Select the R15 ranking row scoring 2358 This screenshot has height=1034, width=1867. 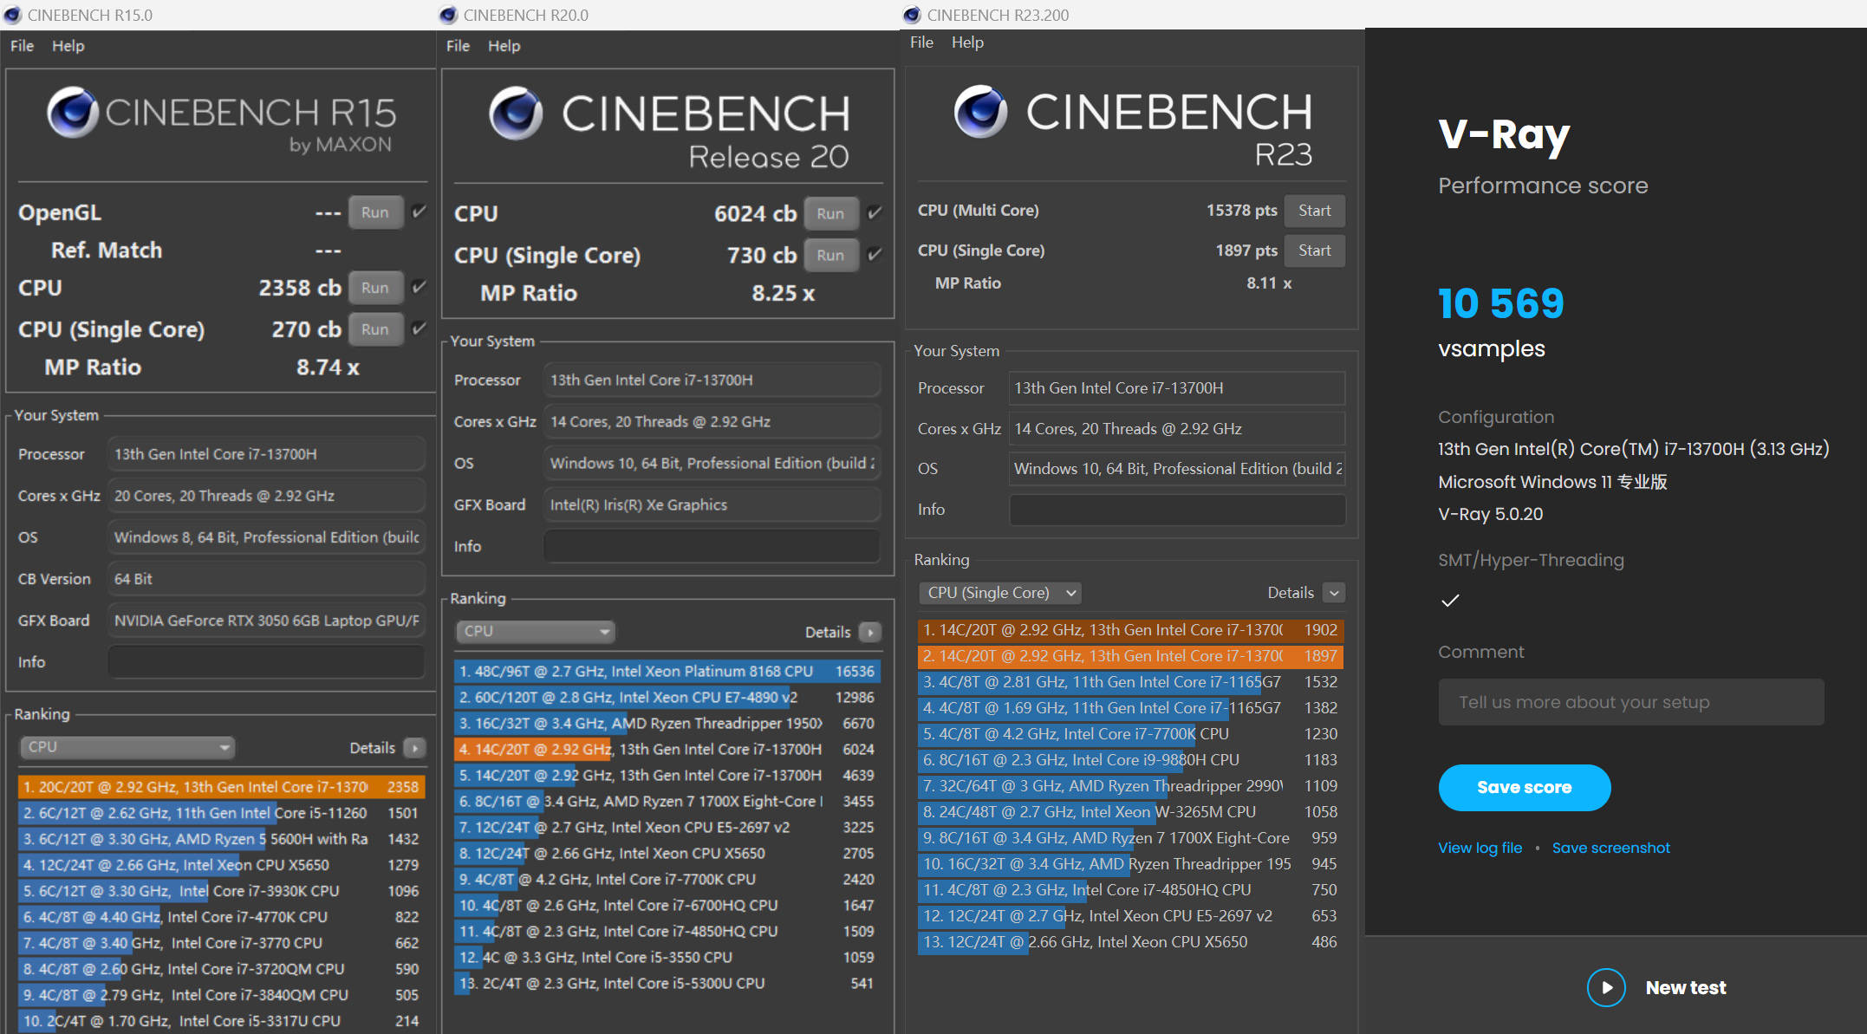[222, 787]
